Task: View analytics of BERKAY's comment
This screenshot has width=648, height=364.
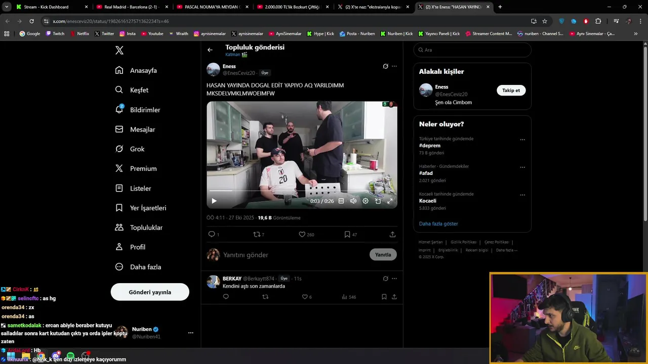Action: 349,297
